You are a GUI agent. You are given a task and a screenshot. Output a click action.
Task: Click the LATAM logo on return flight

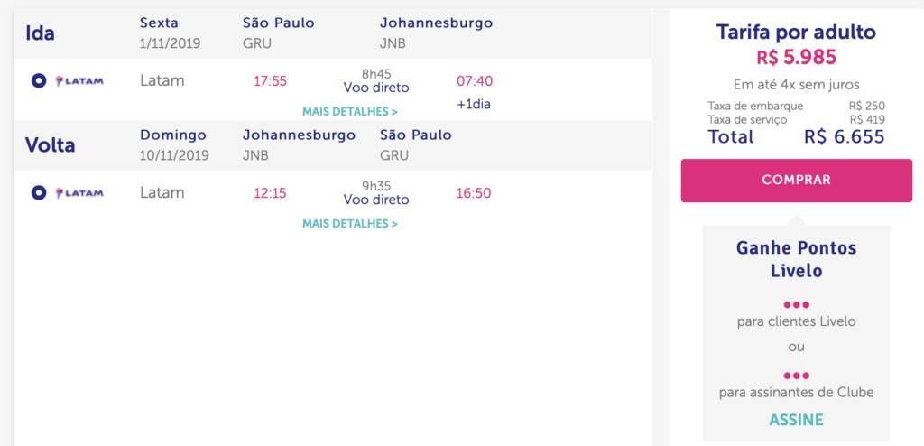pos(79,193)
